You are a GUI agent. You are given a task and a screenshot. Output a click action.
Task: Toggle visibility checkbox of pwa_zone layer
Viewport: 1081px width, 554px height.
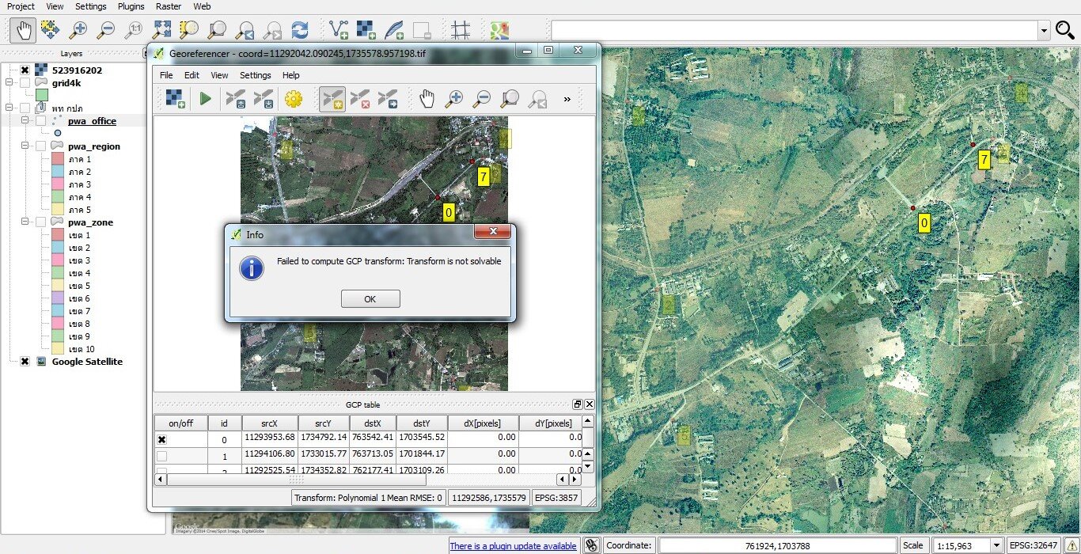point(40,222)
